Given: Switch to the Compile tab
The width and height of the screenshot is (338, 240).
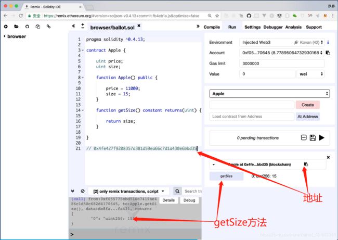Looking at the screenshot, I should tap(212, 27).
